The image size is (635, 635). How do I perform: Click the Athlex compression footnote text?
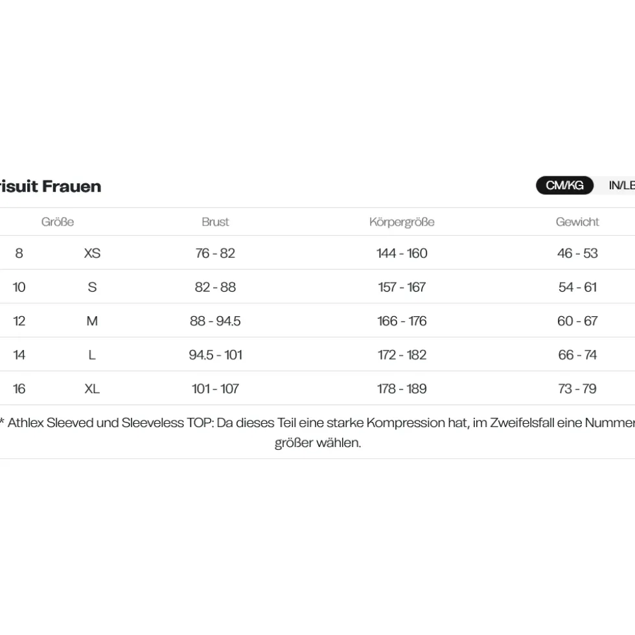(317, 433)
